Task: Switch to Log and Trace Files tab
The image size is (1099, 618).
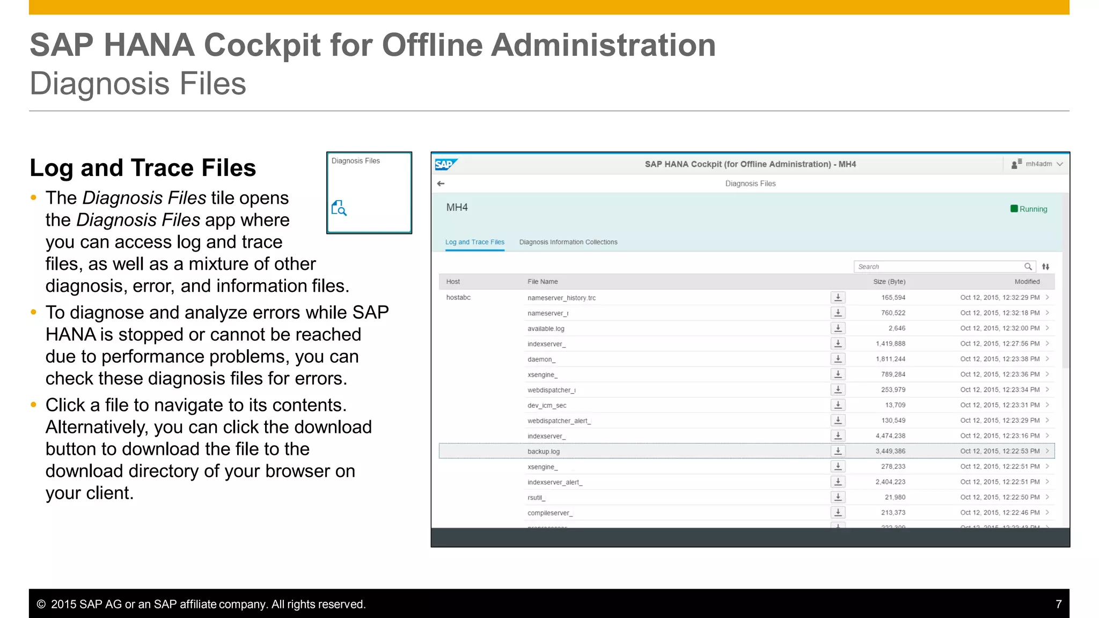Action: pyautogui.click(x=475, y=242)
